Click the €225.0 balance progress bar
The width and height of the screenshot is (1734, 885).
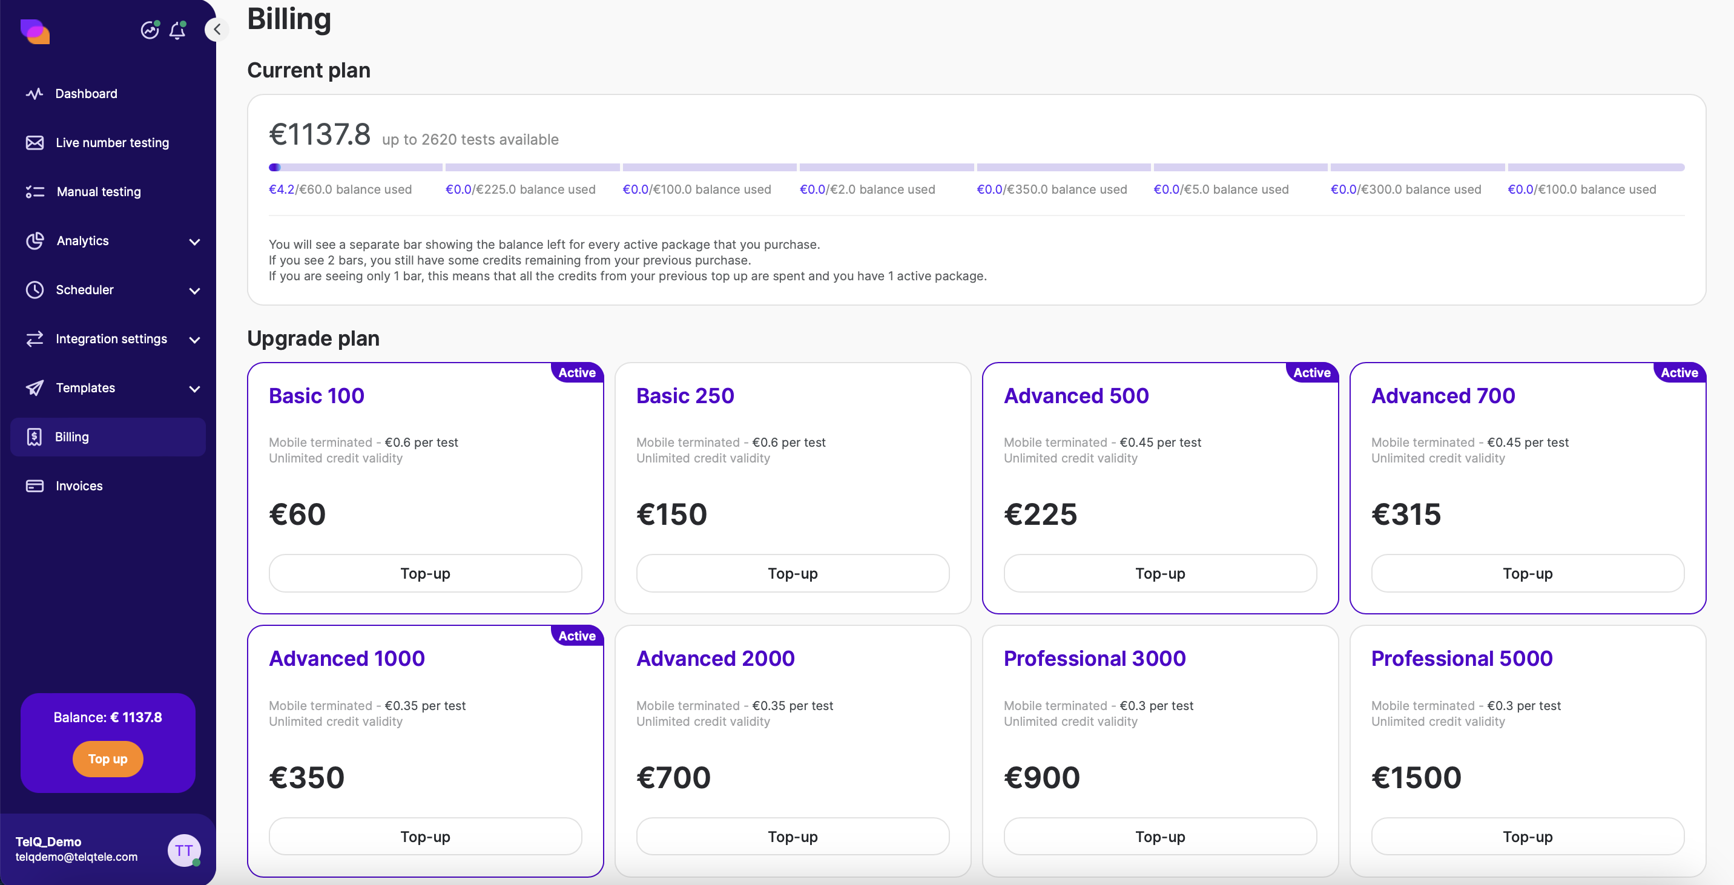point(532,168)
